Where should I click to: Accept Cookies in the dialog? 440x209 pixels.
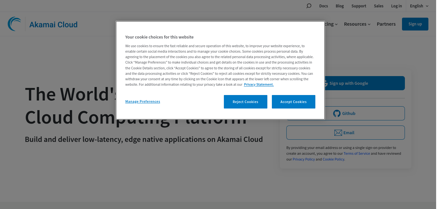pyautogui.click(x=293, y=102)
